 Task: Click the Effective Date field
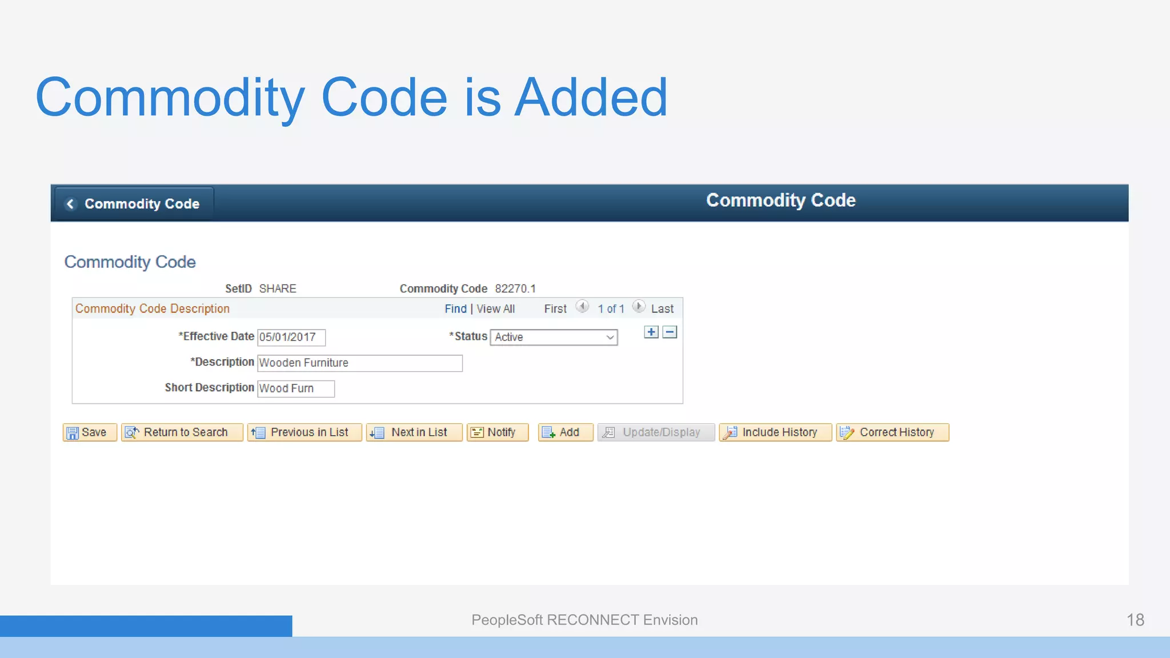tap(291, 337)
